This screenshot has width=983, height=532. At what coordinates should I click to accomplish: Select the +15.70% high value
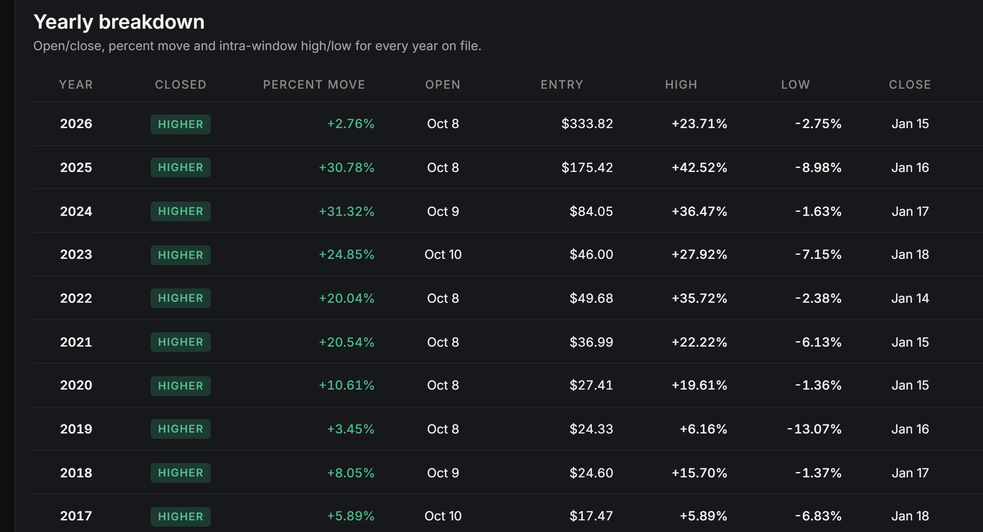click(x=699, y=473)
